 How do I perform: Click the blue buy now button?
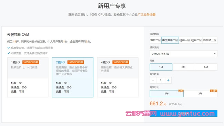(x=183, y=114)
